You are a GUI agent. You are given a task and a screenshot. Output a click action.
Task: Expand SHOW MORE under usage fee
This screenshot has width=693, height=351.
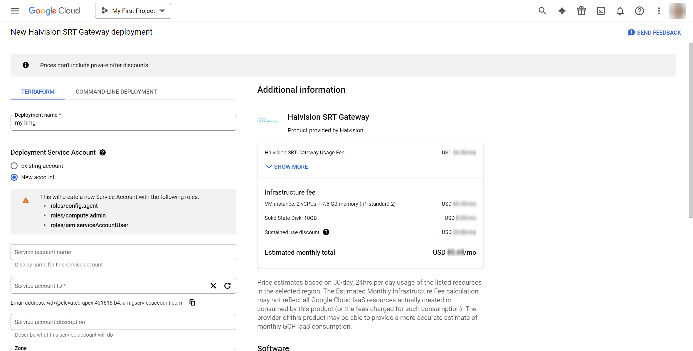click(287, 167)
